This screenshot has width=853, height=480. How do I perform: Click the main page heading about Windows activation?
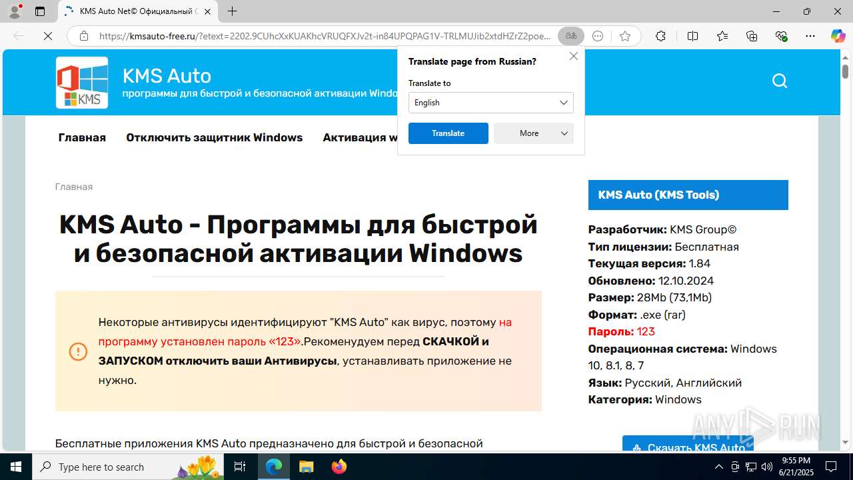coord(298,239)
